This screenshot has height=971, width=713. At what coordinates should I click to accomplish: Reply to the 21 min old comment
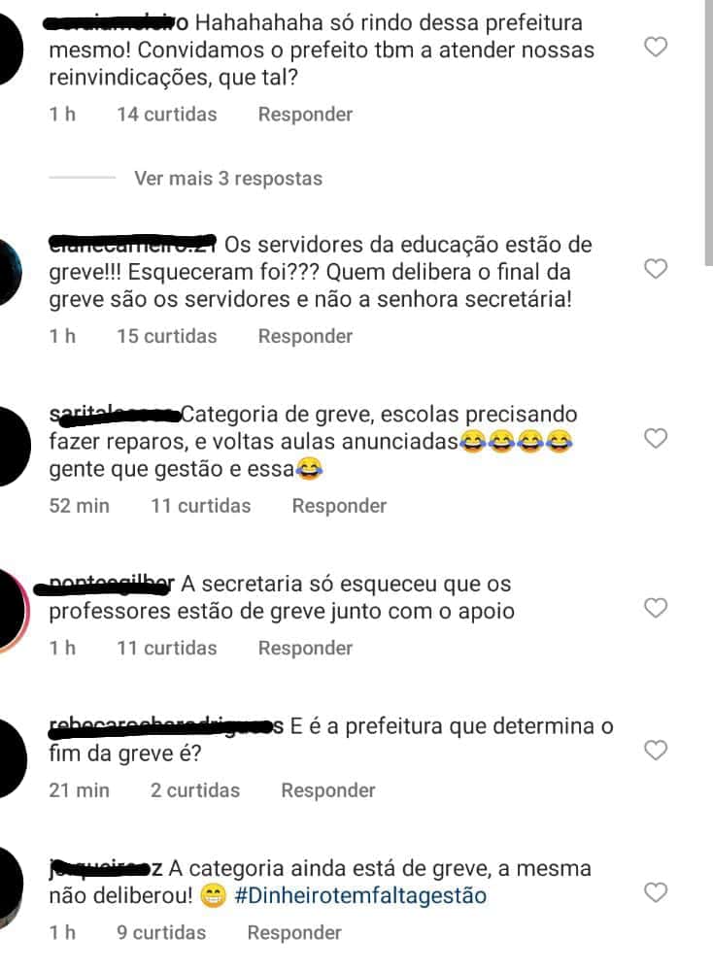click(x=327, y=790)
